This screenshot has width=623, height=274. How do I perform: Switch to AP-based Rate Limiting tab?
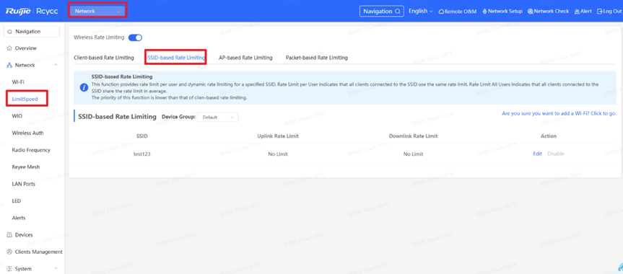click(245, 58)
